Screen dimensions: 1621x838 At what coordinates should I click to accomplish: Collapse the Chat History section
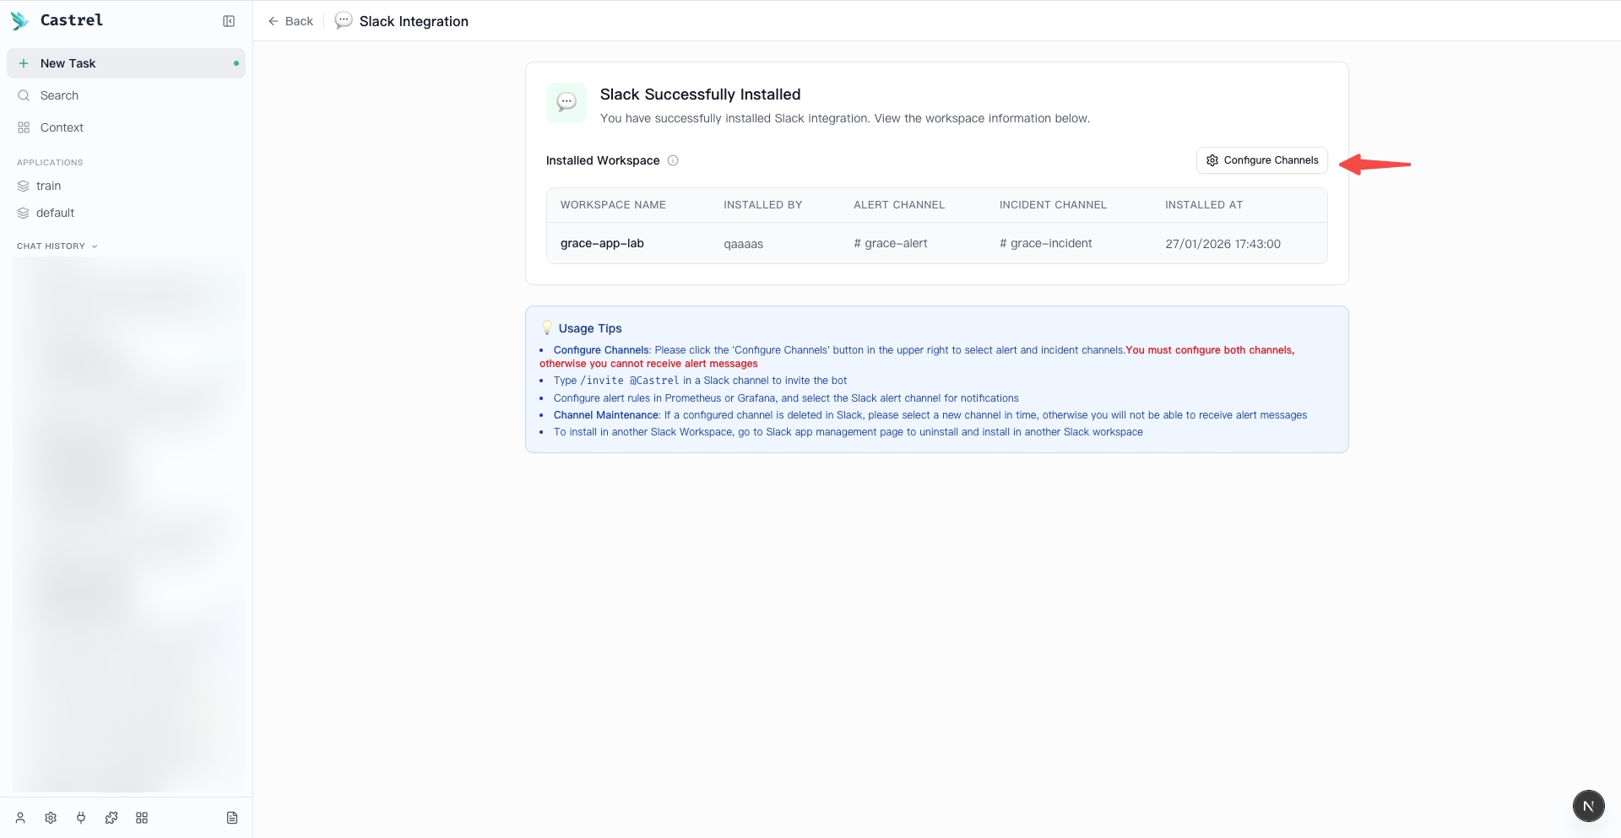pos(93,246)
